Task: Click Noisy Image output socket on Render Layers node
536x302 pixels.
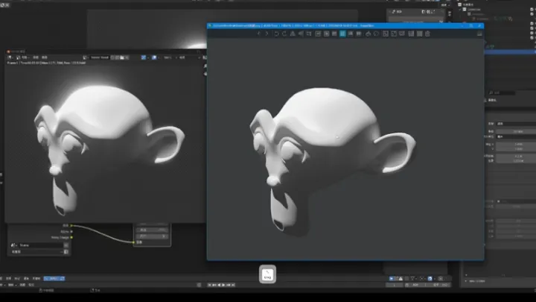Action: [x=71, y=237]
